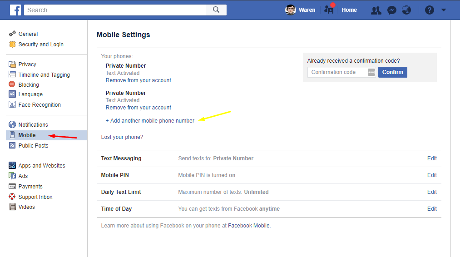Go to Apps and Websites settings

42,165
